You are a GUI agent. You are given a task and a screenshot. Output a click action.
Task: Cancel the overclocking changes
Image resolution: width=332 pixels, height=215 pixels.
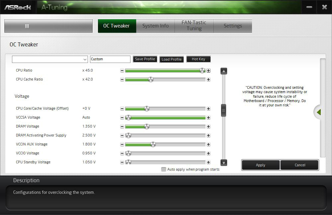[x=300, y=165]
